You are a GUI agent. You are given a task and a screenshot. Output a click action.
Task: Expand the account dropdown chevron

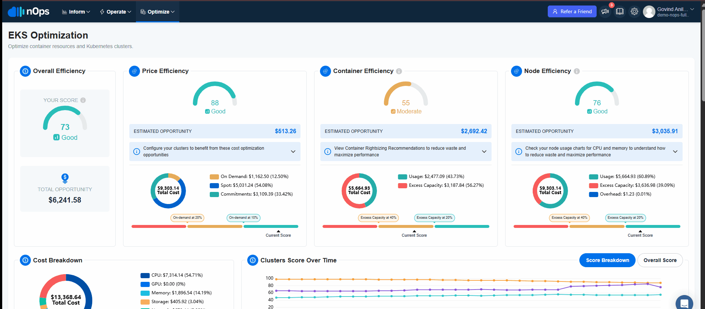click(x=692, y=9)
